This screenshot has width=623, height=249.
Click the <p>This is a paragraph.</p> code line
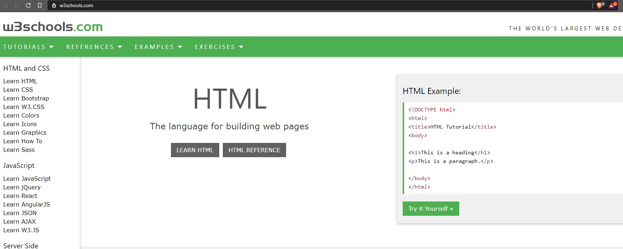tap(451, 161)
